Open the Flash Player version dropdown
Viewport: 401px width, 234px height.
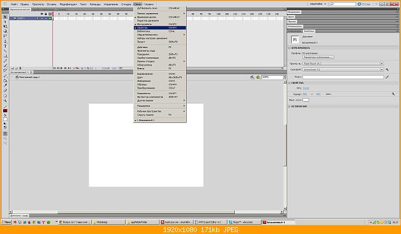(343, 64)
